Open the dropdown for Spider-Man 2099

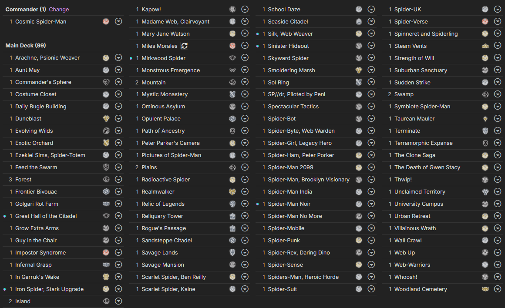pos(371,167)
